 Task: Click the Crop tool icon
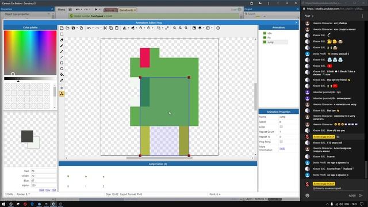(159, 28)
